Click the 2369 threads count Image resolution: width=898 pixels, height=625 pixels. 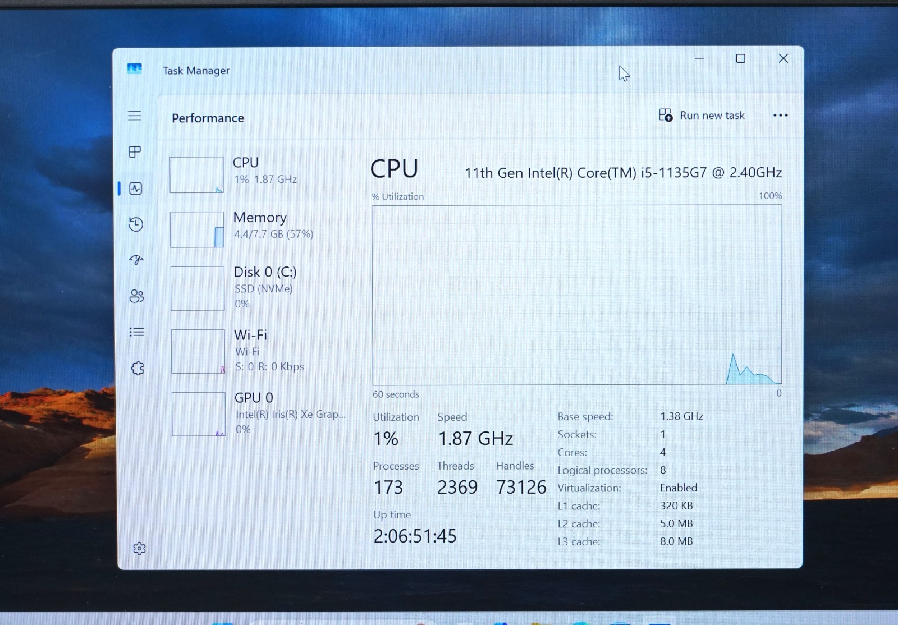point(457,487)
